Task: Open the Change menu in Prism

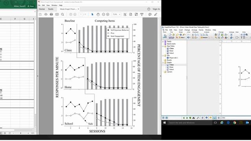Action: [x=187, y=30]
